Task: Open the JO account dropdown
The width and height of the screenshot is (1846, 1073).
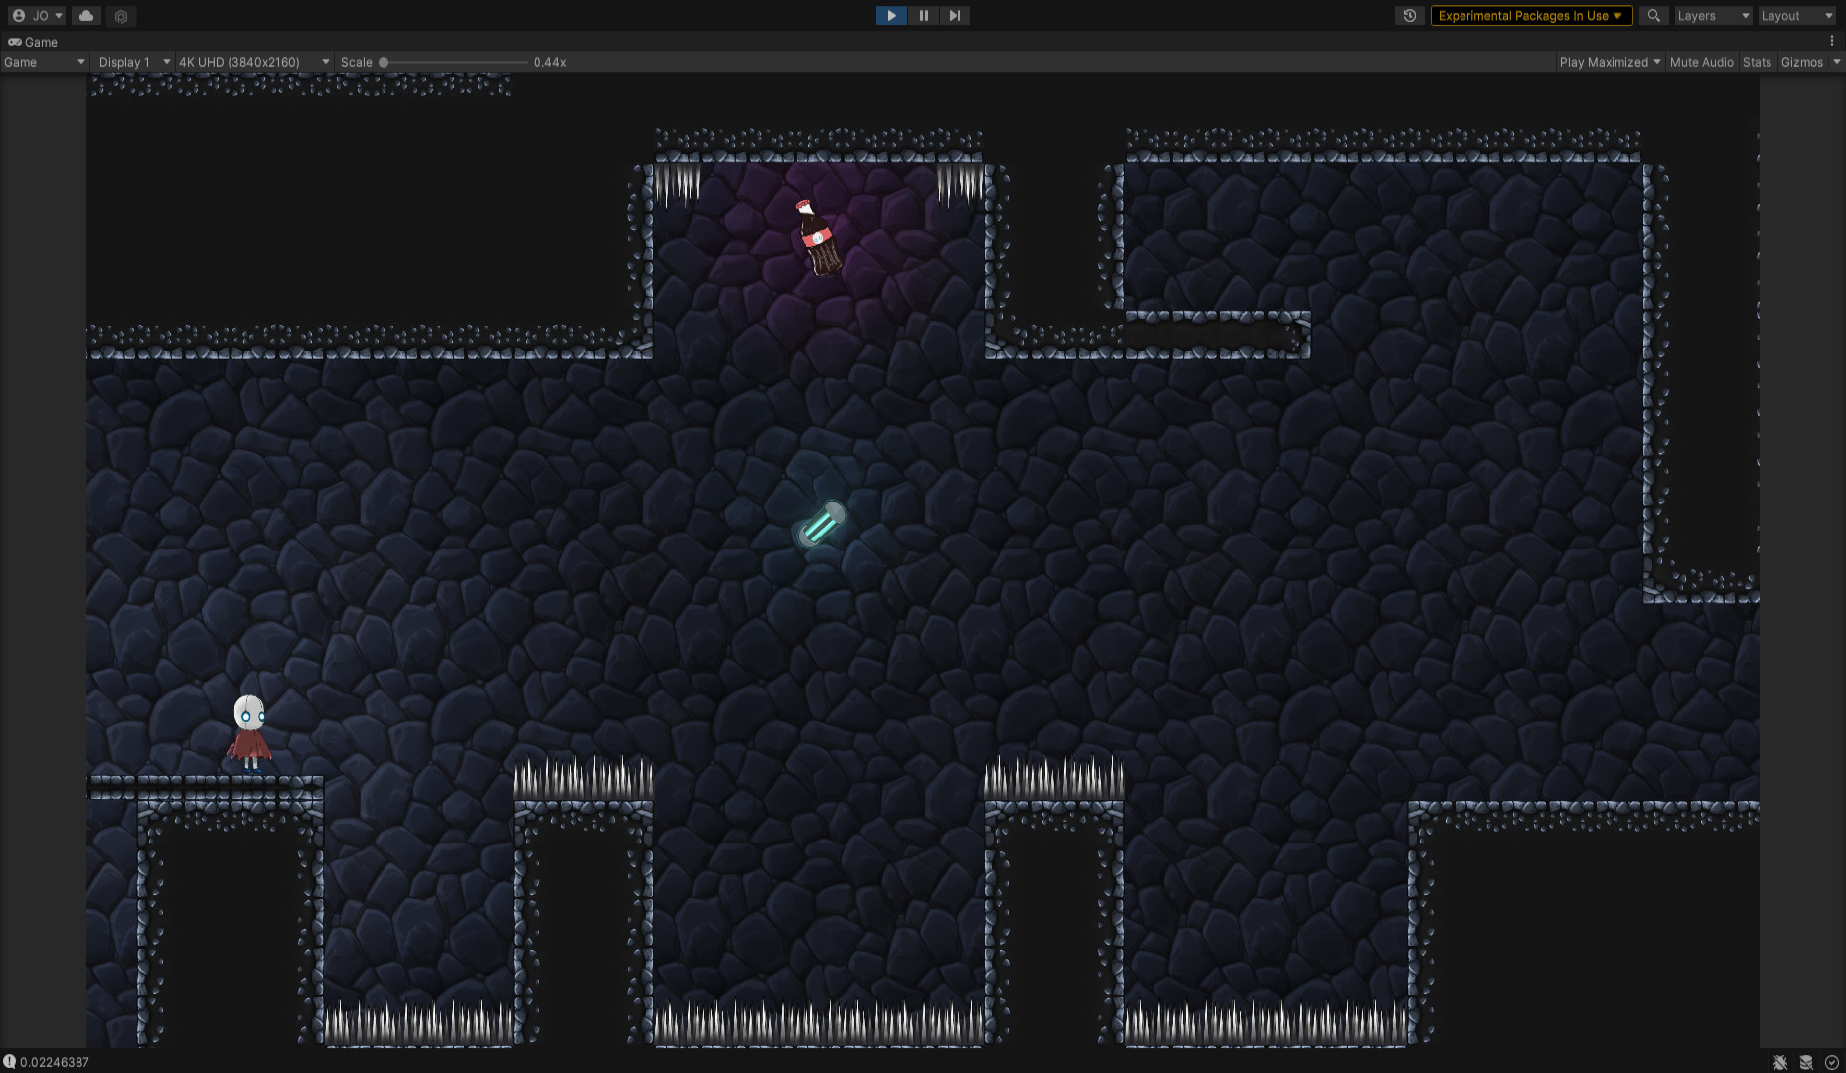Action: [x=38, y=16]
